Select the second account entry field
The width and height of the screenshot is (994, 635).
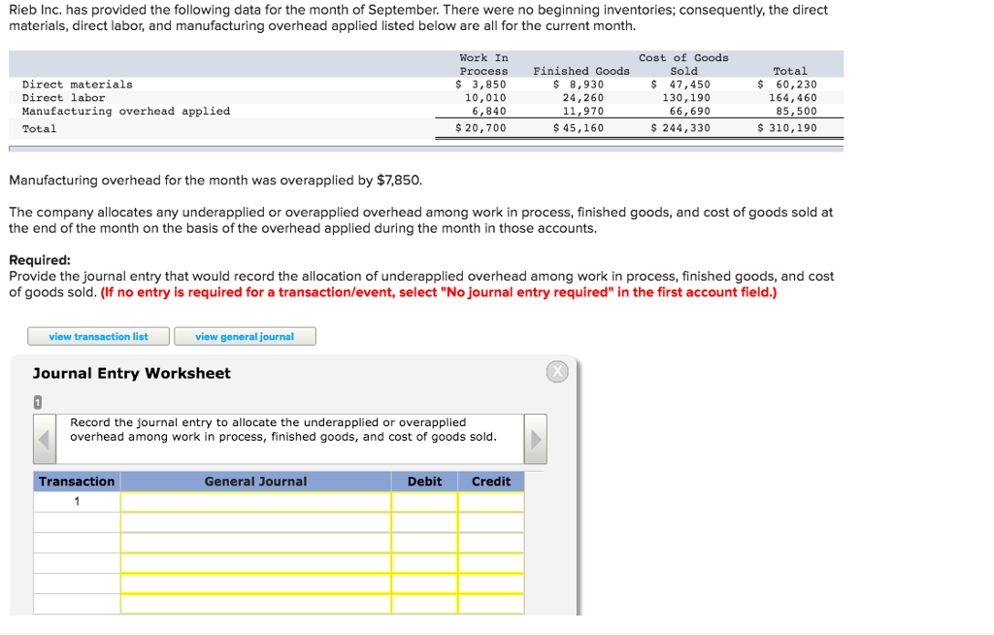[254, 520]
